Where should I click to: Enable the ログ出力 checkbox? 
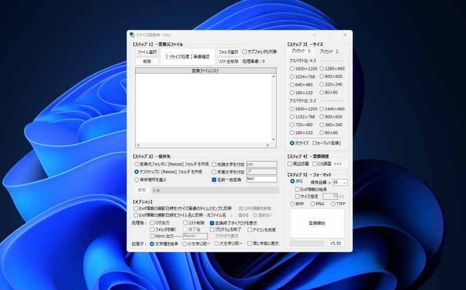(160, 223)
